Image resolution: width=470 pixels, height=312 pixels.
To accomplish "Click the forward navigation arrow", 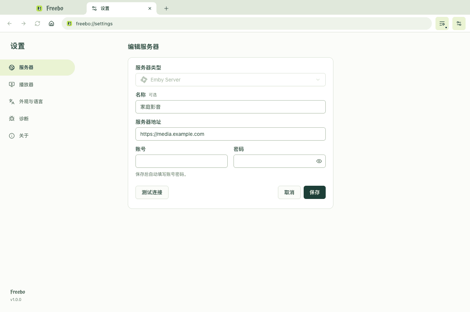I will (x=23, y=23).
